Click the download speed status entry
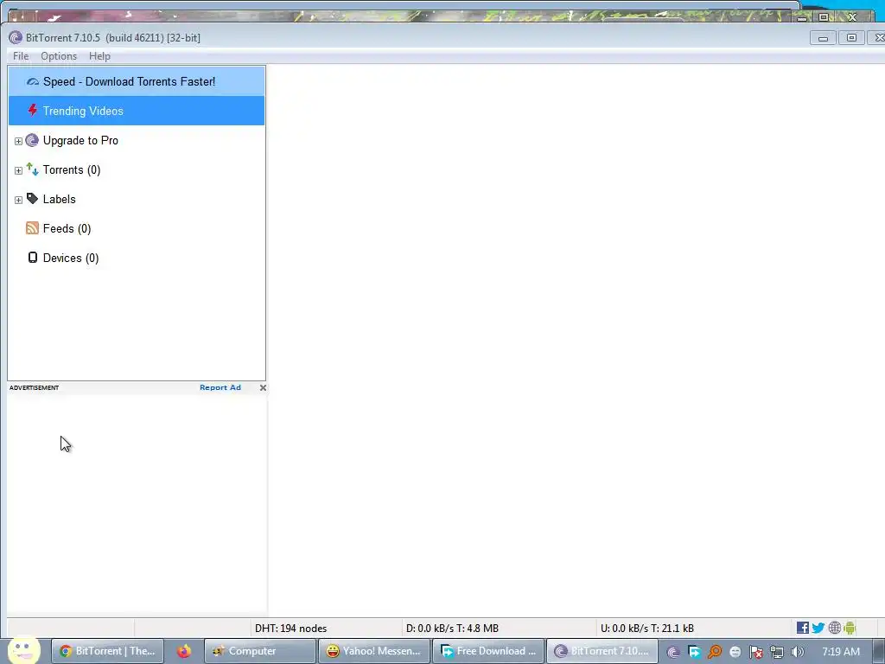885x664 pixels. (452, 628)
